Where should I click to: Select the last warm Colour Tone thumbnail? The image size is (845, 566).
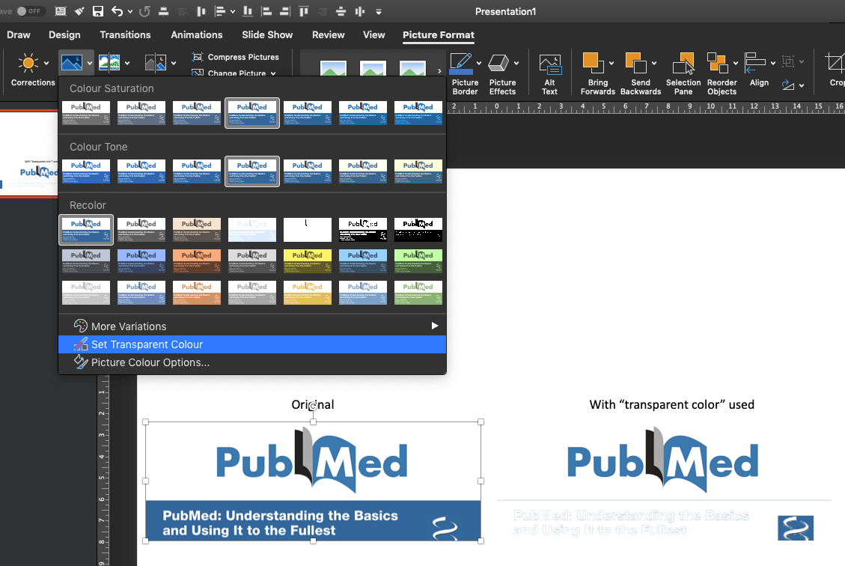418,171
